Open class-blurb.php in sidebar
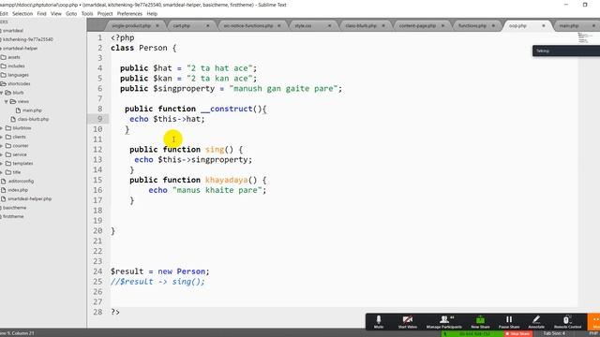 pyautogui.click(x=33, y=119)
